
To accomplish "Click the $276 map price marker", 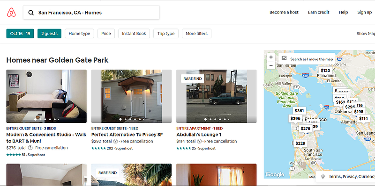I will coord(306,129).
